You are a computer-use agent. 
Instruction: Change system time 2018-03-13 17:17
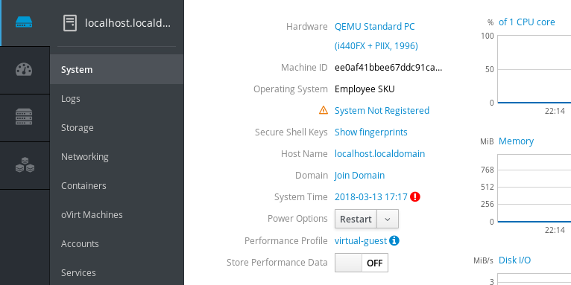371,197
